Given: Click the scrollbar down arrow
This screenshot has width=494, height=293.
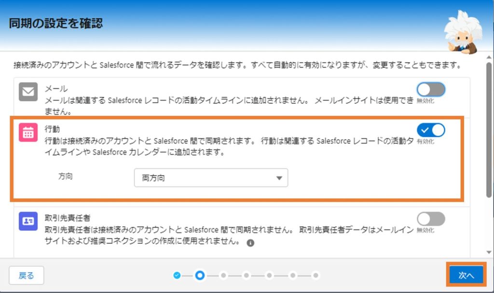Looking at the screenshot, I should click(489, 252).
